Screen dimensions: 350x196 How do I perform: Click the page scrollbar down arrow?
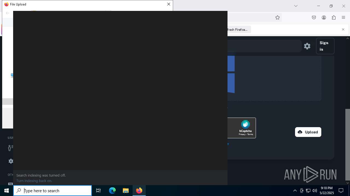pyautogui.click(x=348, y=183)
